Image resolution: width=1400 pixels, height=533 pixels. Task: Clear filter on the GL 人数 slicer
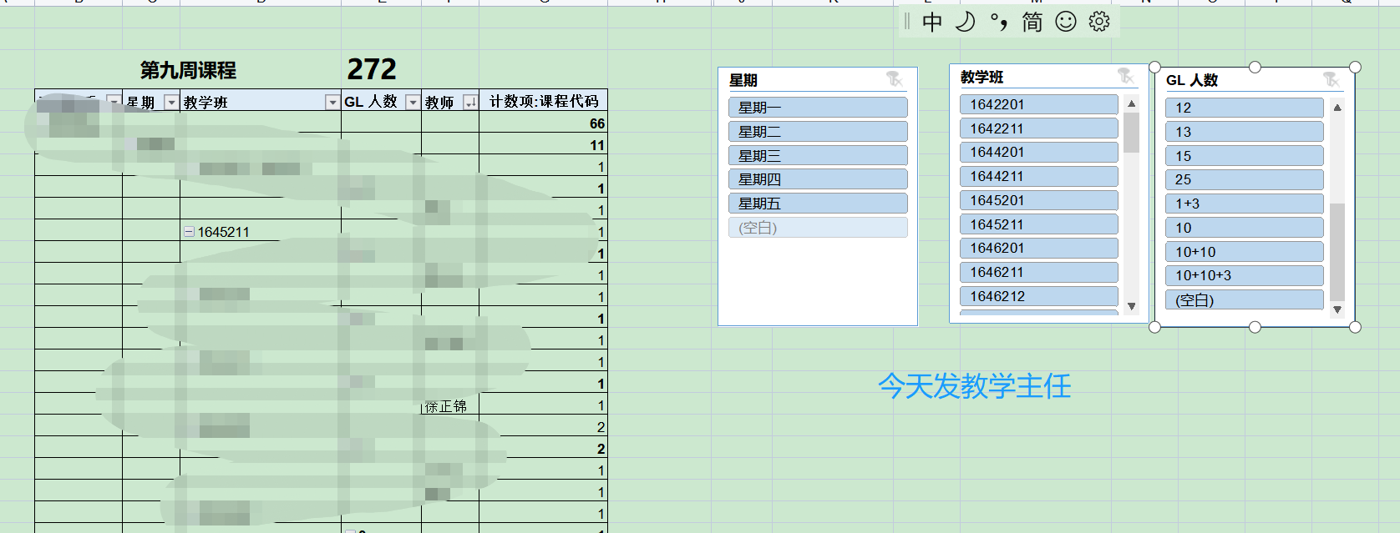point(1331,79)
